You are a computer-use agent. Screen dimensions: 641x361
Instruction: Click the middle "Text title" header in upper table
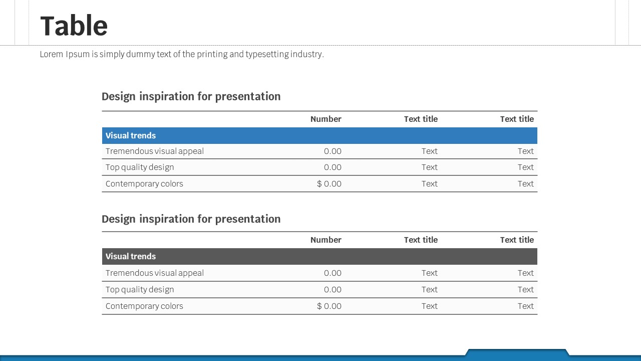pos(421,119)
